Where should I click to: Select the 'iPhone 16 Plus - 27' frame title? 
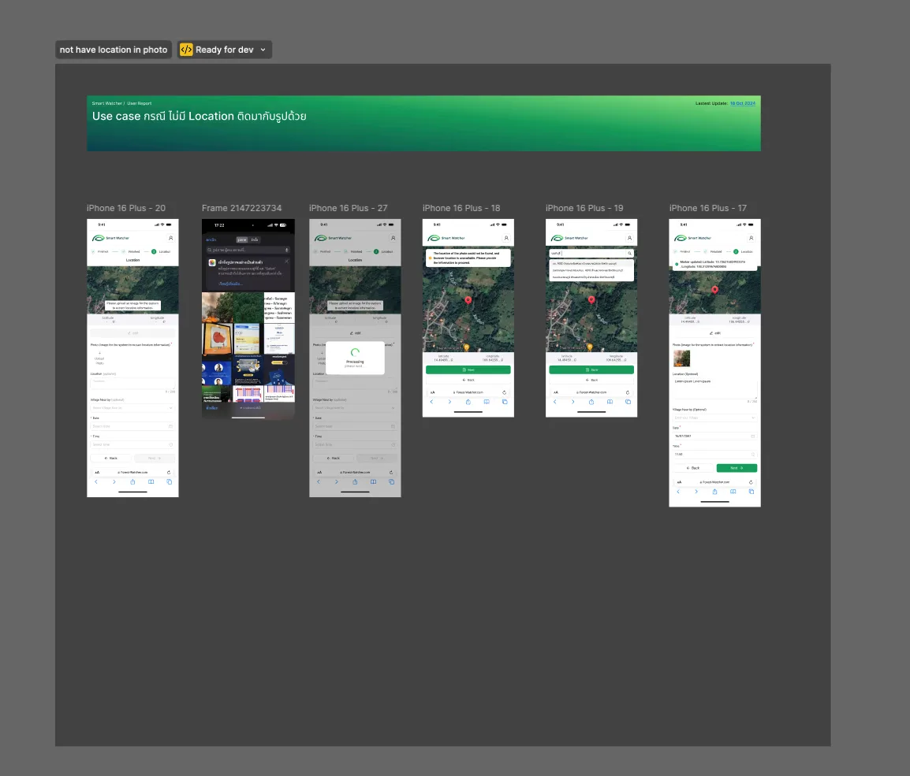pyautogui.click(x=349, y=208)
